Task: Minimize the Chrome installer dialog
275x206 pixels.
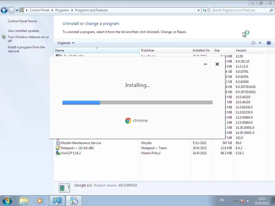Action: tap(205, 64)
